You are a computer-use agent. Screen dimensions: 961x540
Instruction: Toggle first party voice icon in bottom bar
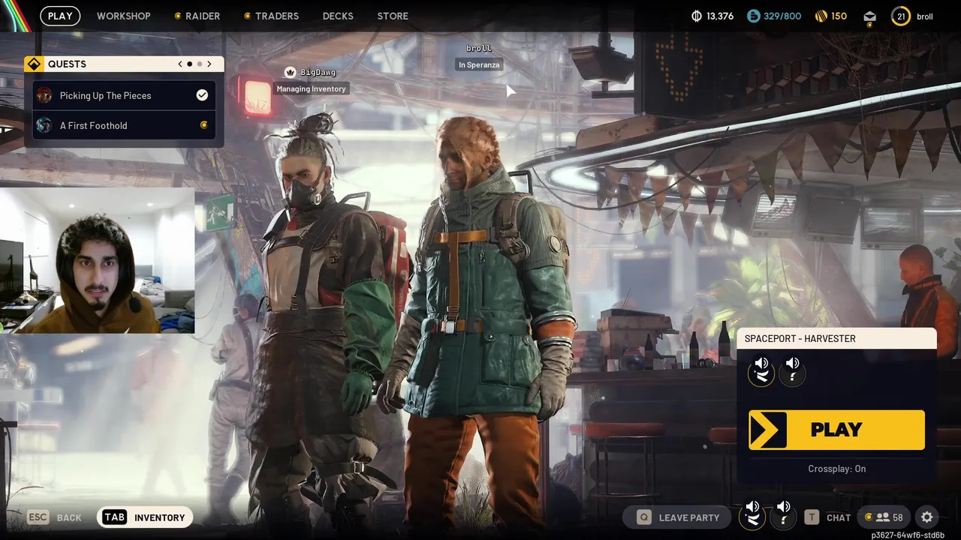(752, 514)
